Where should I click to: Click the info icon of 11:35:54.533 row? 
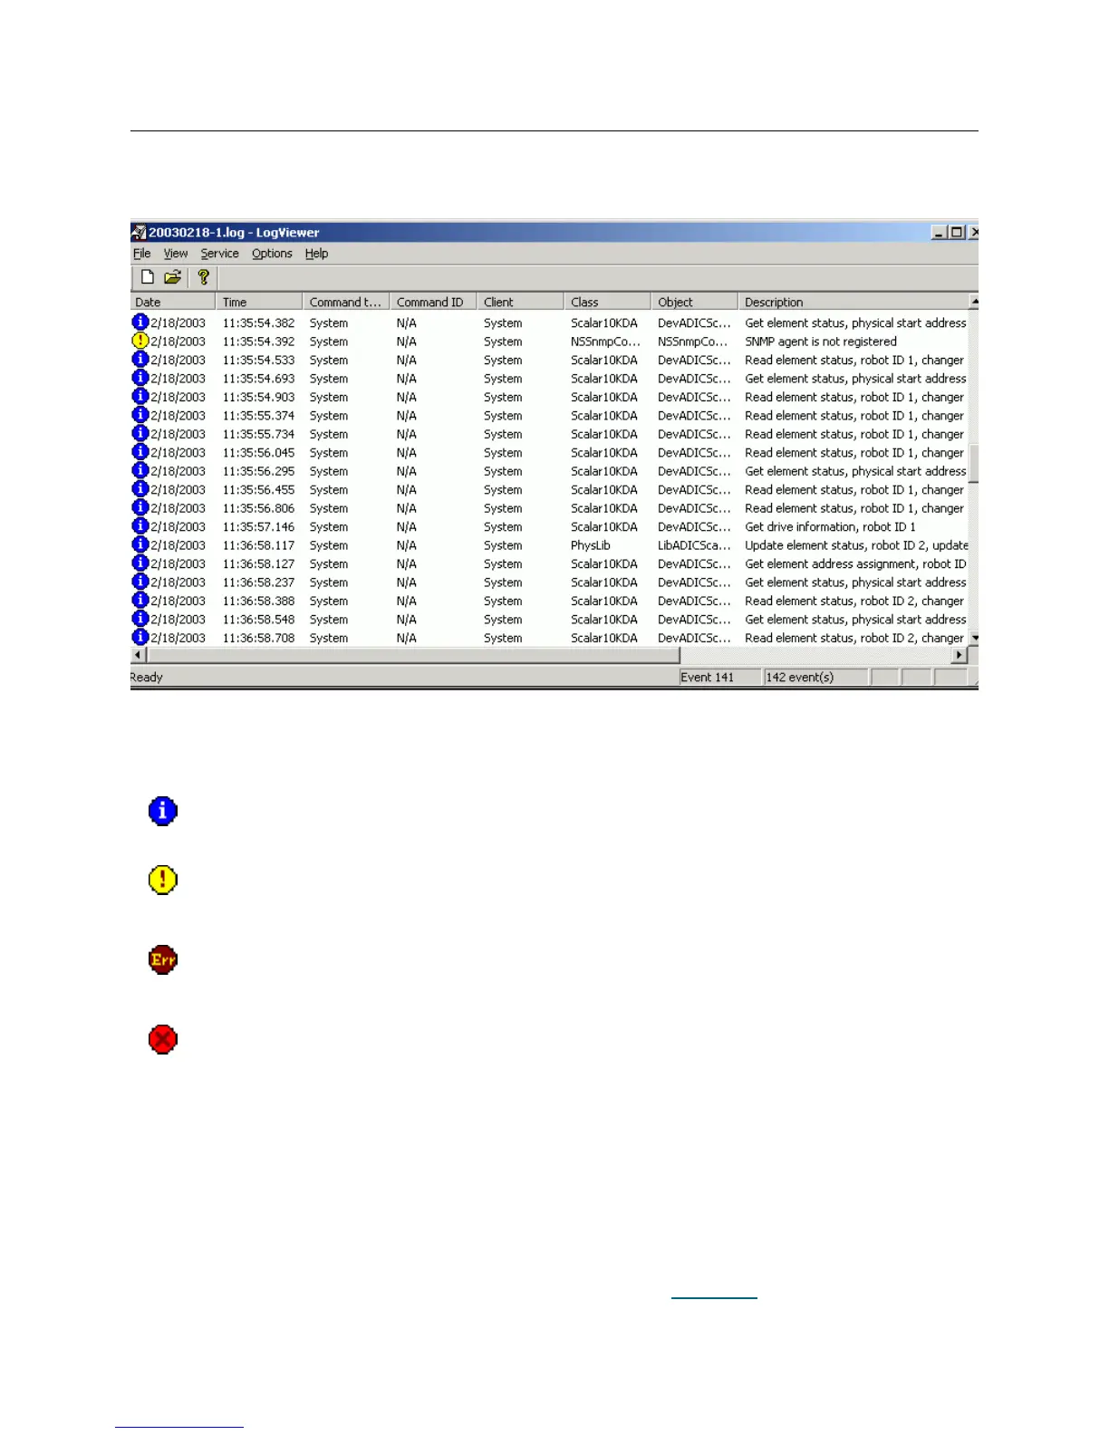coord(140,359)
